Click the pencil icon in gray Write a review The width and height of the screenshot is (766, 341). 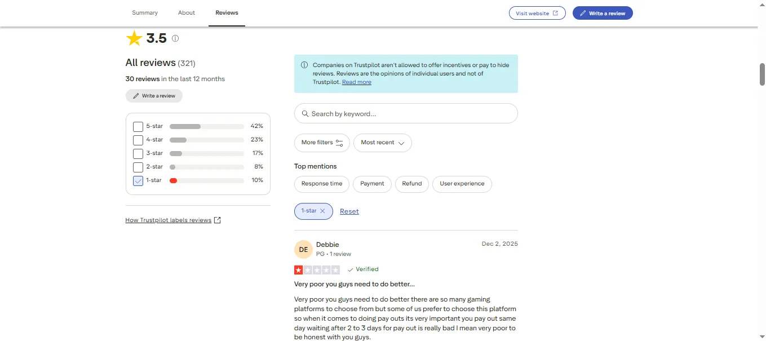[x=136, y=96]
